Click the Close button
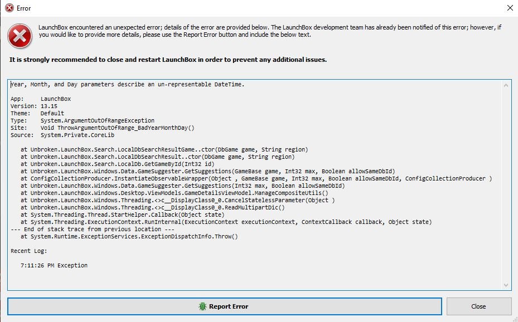 pyautogui.click(x=478, y=306)
